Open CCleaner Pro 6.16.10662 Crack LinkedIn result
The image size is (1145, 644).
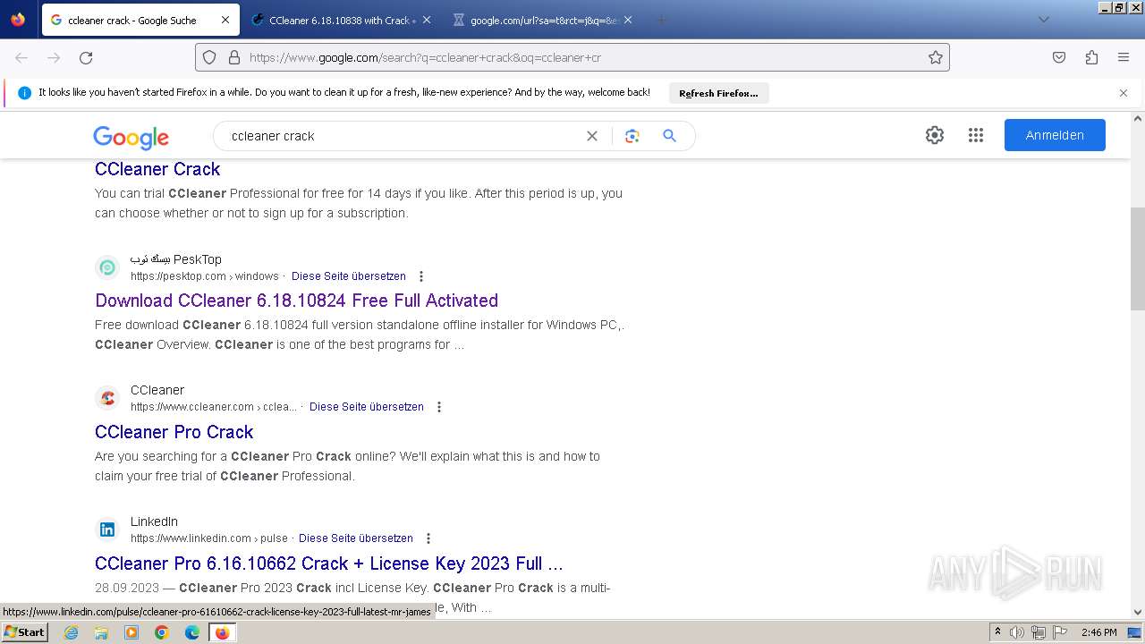point(329,563)
